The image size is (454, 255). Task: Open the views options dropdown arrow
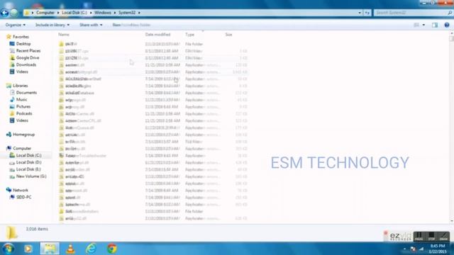pyautogui.click(x=423, y=25)
